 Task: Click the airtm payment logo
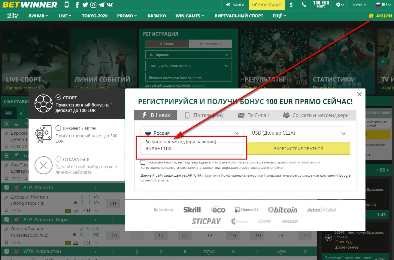pyautogui.click(x=265, y=221)
